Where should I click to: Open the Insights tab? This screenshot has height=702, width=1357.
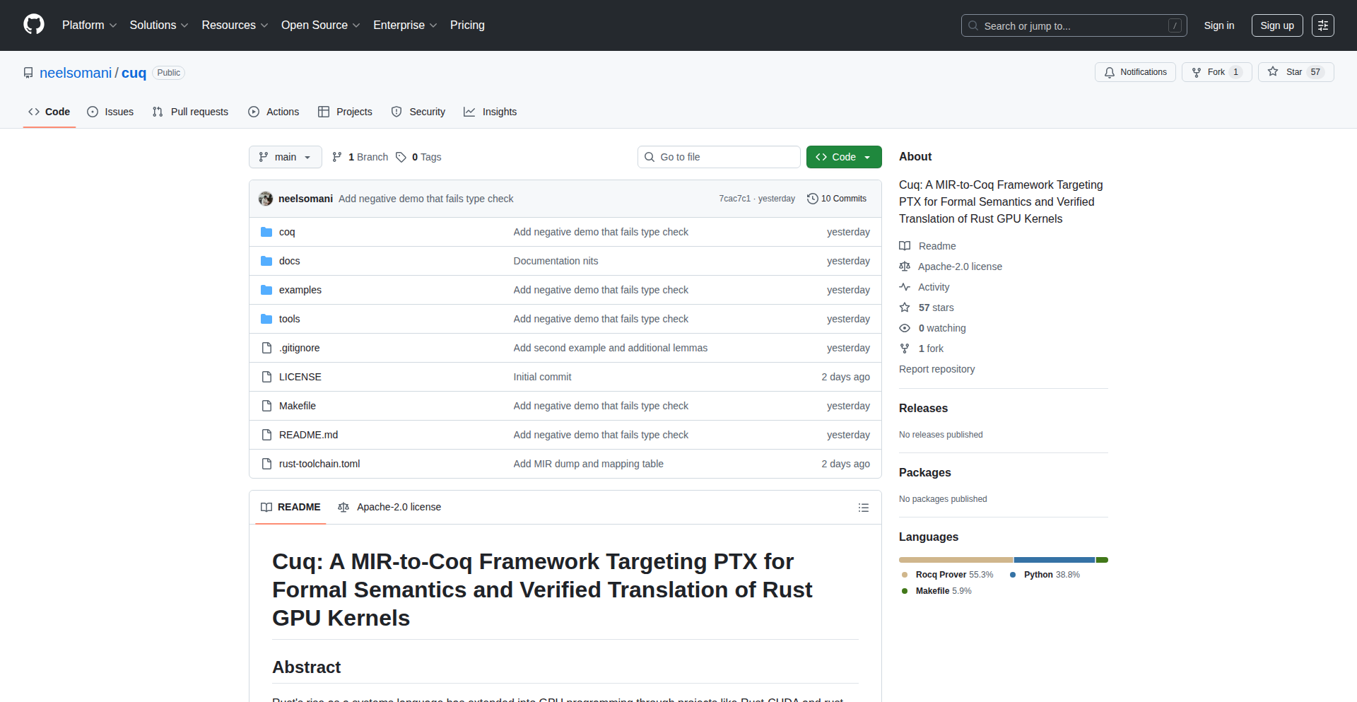[490, 112]
